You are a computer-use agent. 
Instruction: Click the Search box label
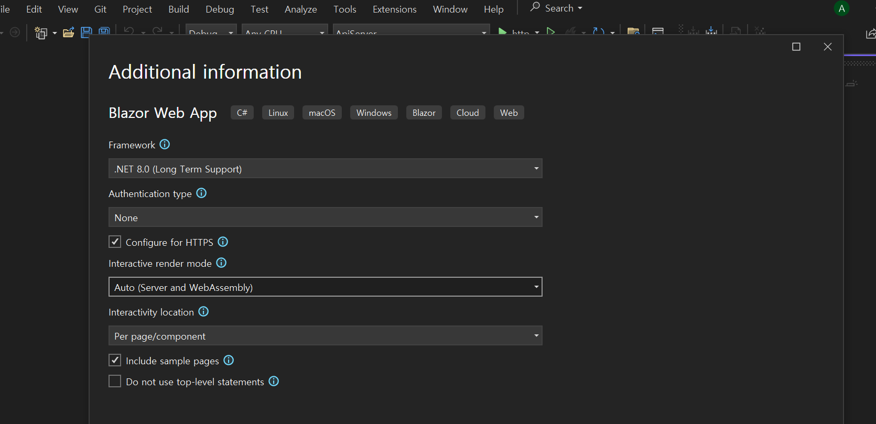tap(559, 8)
